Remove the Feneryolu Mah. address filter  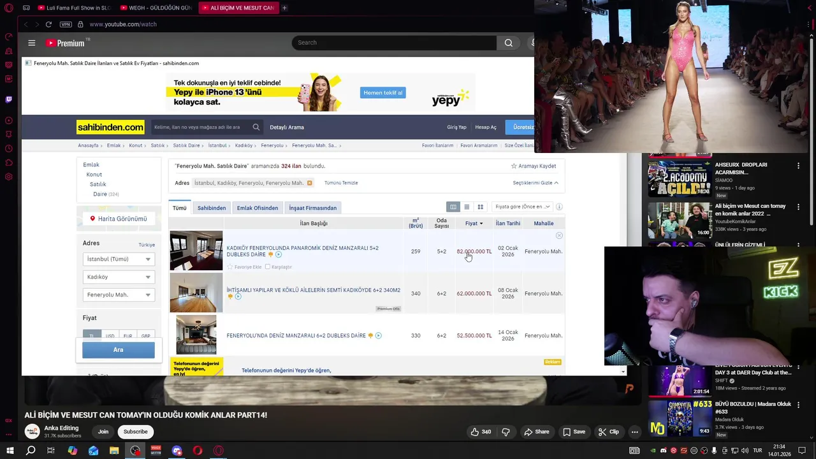310,183
